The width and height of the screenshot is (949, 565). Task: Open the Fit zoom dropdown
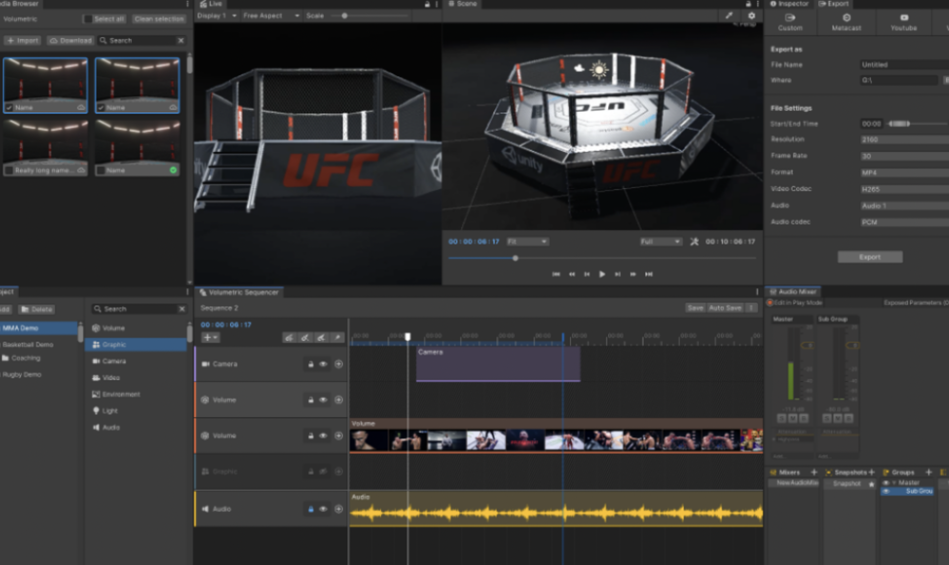pyautogui.click(x=527, y=242)
